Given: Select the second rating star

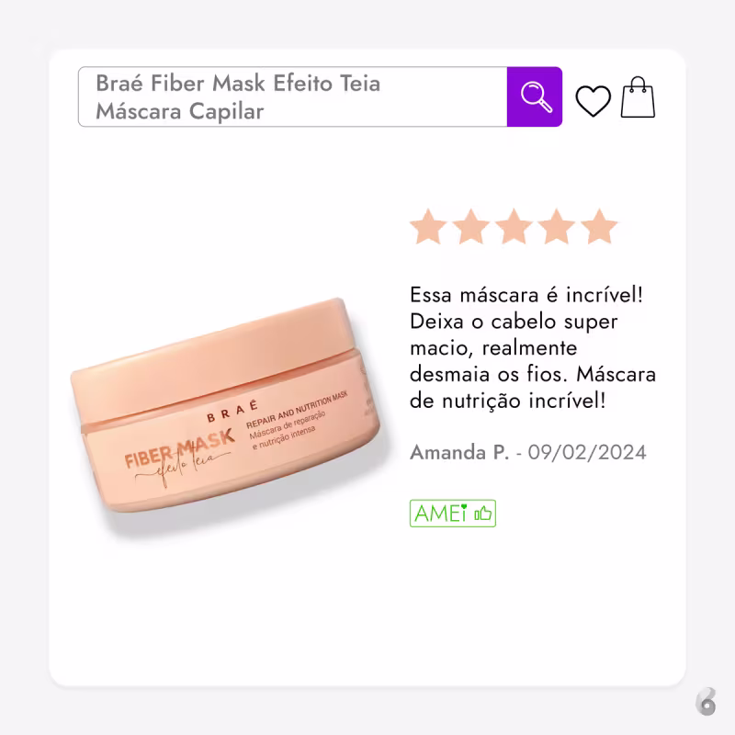Looking at the screenshot, I should pyautogui.click(x=470, y=227).
